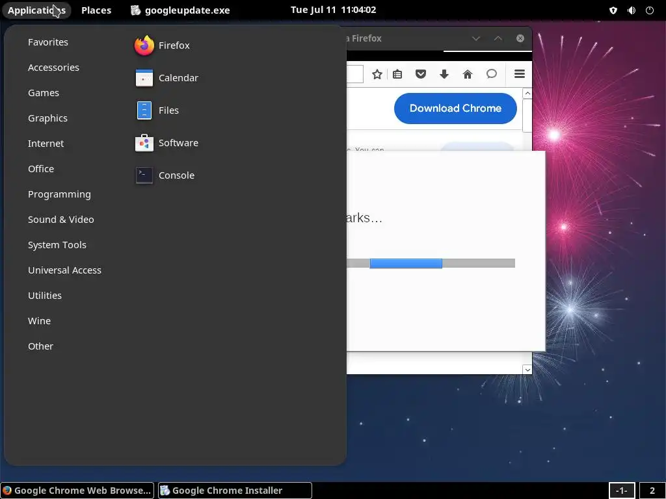Image resolution: width=666 pixels, height=499 pixels.
Task: Click the power icon in the top bar
Action: click(650, 10)
